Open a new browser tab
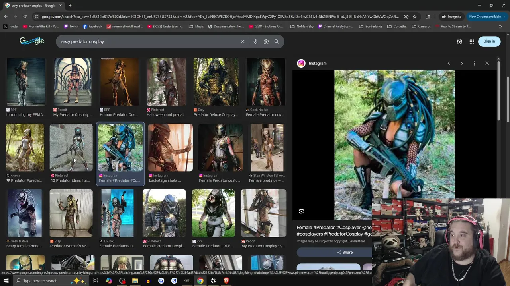 (70, 6)
